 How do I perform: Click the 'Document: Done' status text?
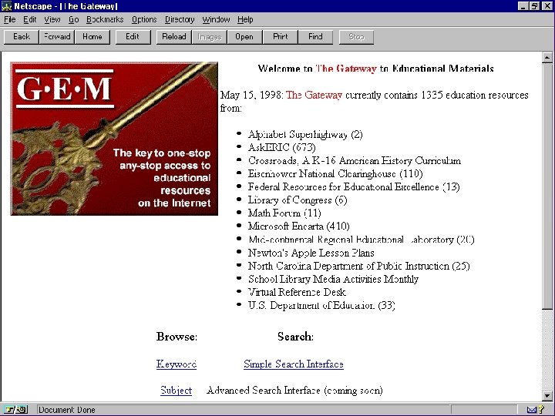67,410
